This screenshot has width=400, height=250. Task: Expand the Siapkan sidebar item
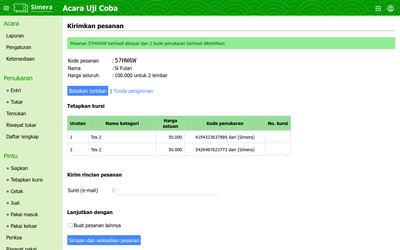[x=17, y=168]
